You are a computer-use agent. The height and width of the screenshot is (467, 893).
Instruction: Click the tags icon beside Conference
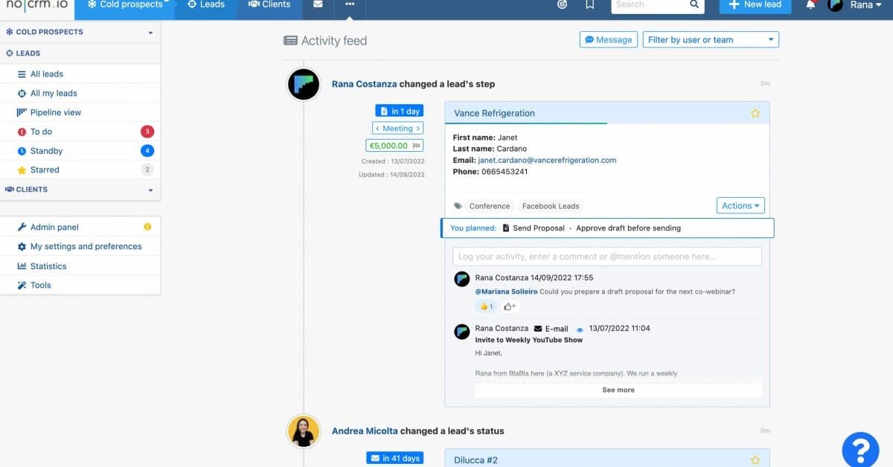pyautogui.click(x=458, y=206)
